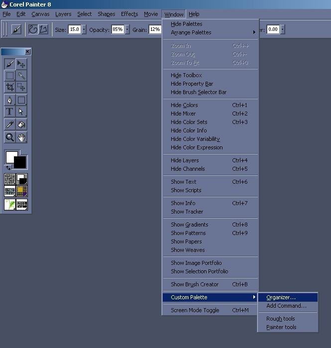This screenshot has width=331, height=348.
Task: Select the Dropper tool
Action: [x=10, y=124]
